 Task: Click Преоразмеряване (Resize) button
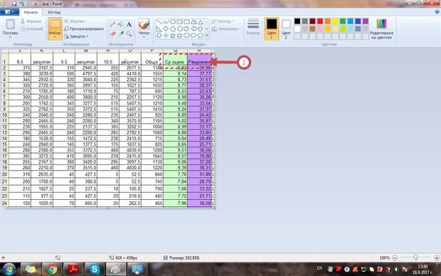(x=84, y=28)
